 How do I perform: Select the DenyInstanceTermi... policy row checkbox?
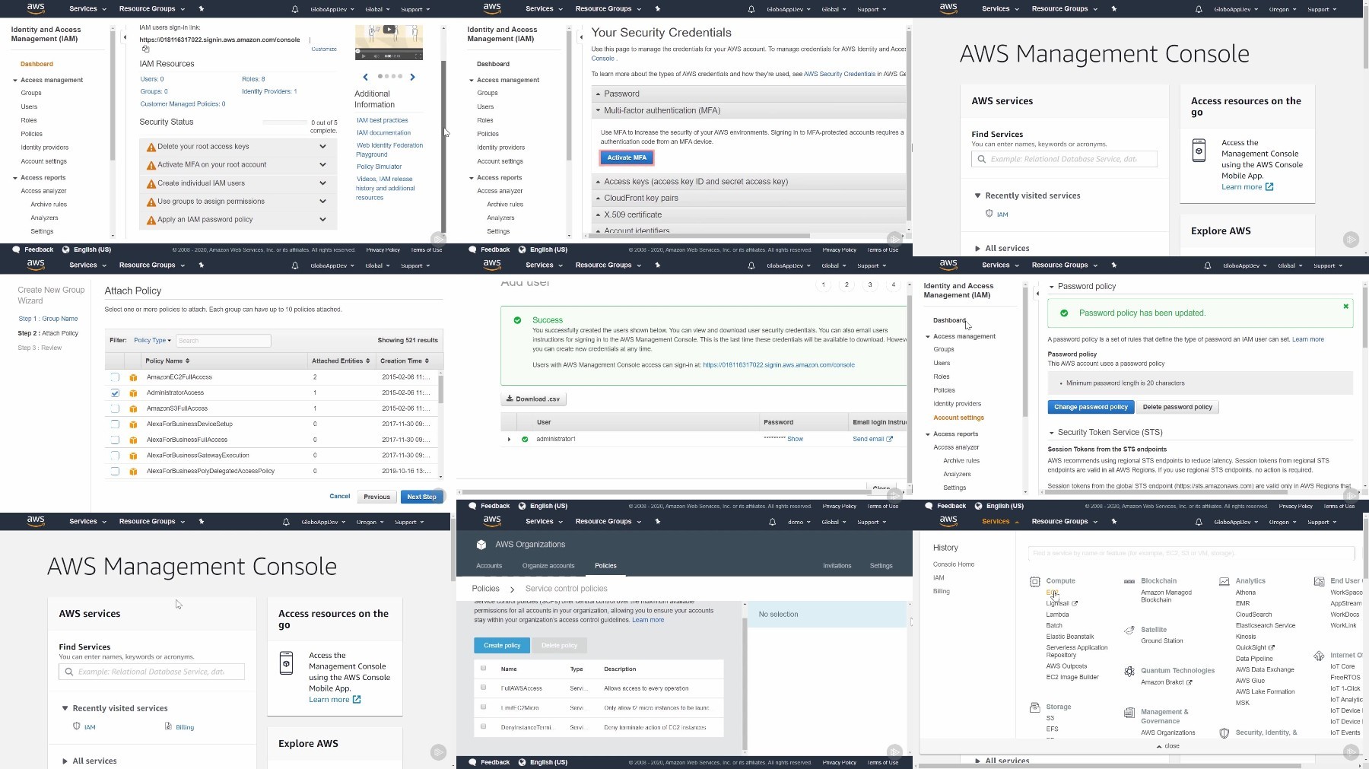(x=483, y=727)
